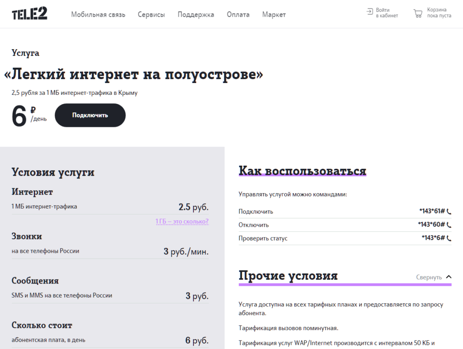Open Корзина пока пуста link
The width and height of the screenshot is (463, 349).
[439, 13]
